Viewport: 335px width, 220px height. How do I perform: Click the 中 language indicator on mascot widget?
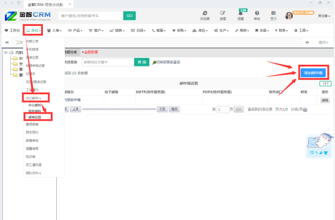click(x=312, y=152)
